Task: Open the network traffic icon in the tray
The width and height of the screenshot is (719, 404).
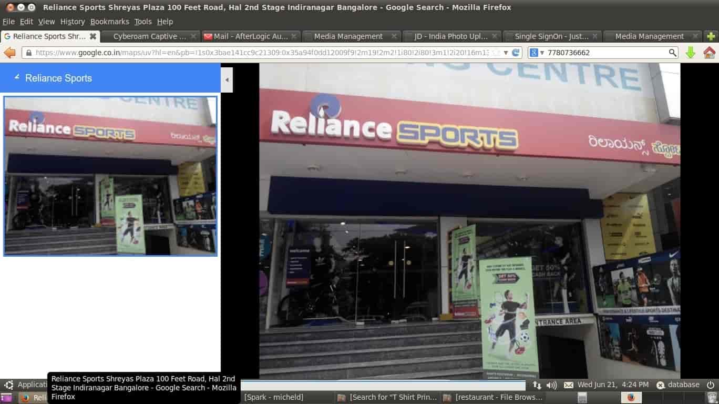Action: click(536, 385)
